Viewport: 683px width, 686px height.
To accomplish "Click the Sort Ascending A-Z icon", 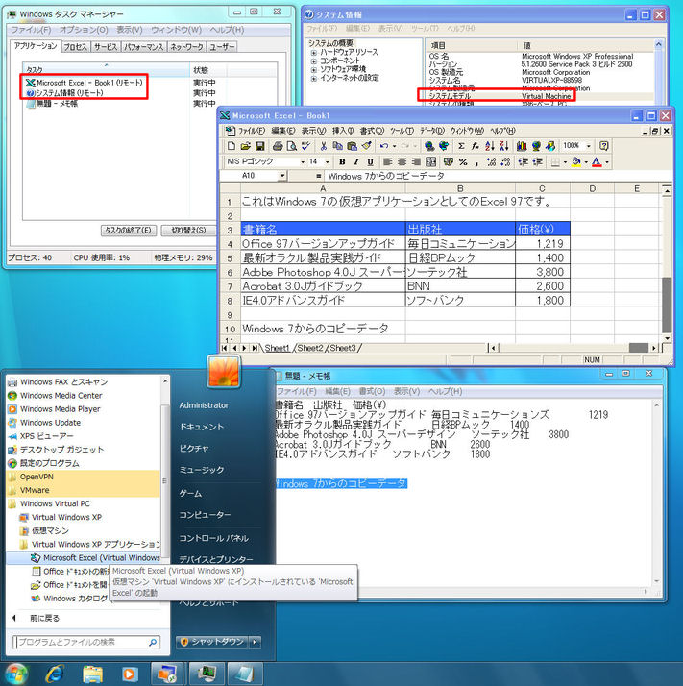I will click(x=490, y=146).
